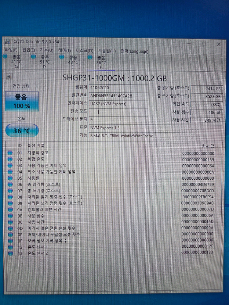
Task: Click the interface field UASP (NVM Express)
Action: tap(118, 104)
